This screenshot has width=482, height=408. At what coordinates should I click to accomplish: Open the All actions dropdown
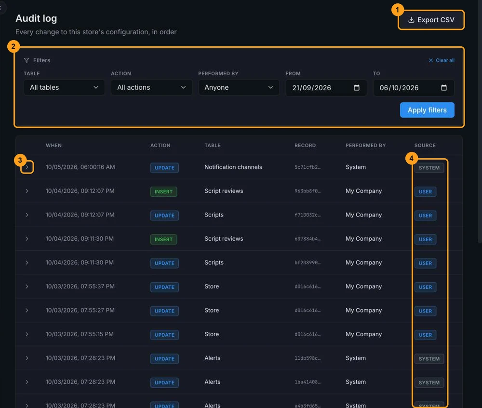151,87
